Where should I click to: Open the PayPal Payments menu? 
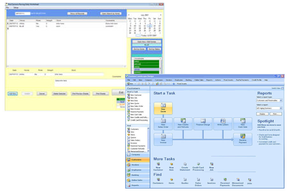click(x=242, y=80)
